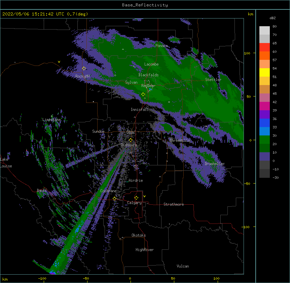Select the light orange 54-57 dBZ swatch
The height and width of the screenshot is (283, 290).
coord(264,64)
